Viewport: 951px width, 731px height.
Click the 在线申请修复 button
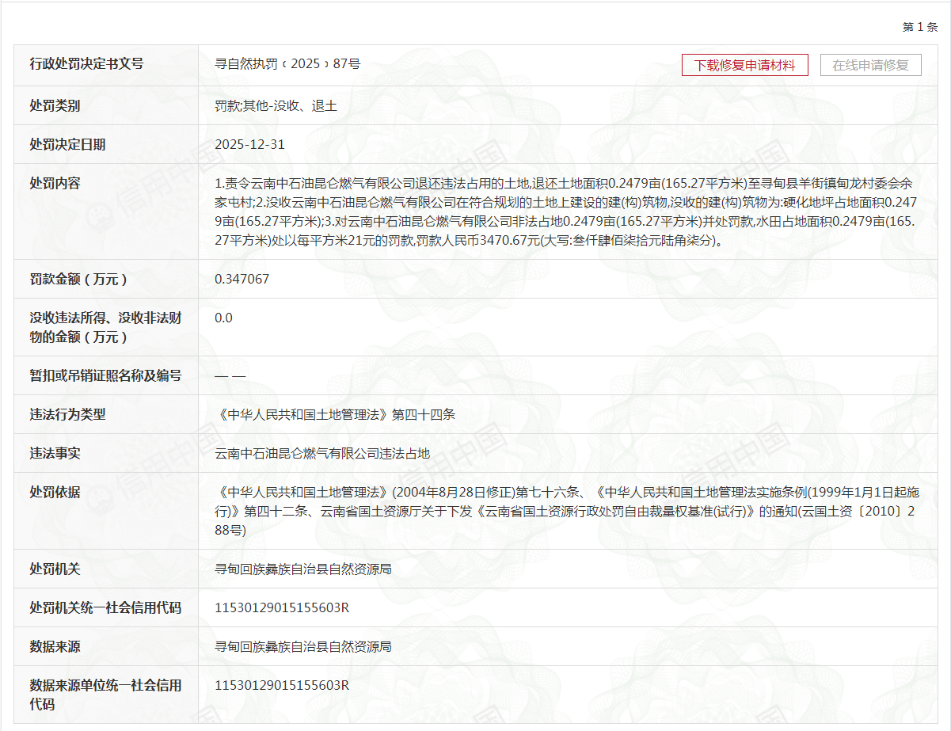click(x=870, y=65)
